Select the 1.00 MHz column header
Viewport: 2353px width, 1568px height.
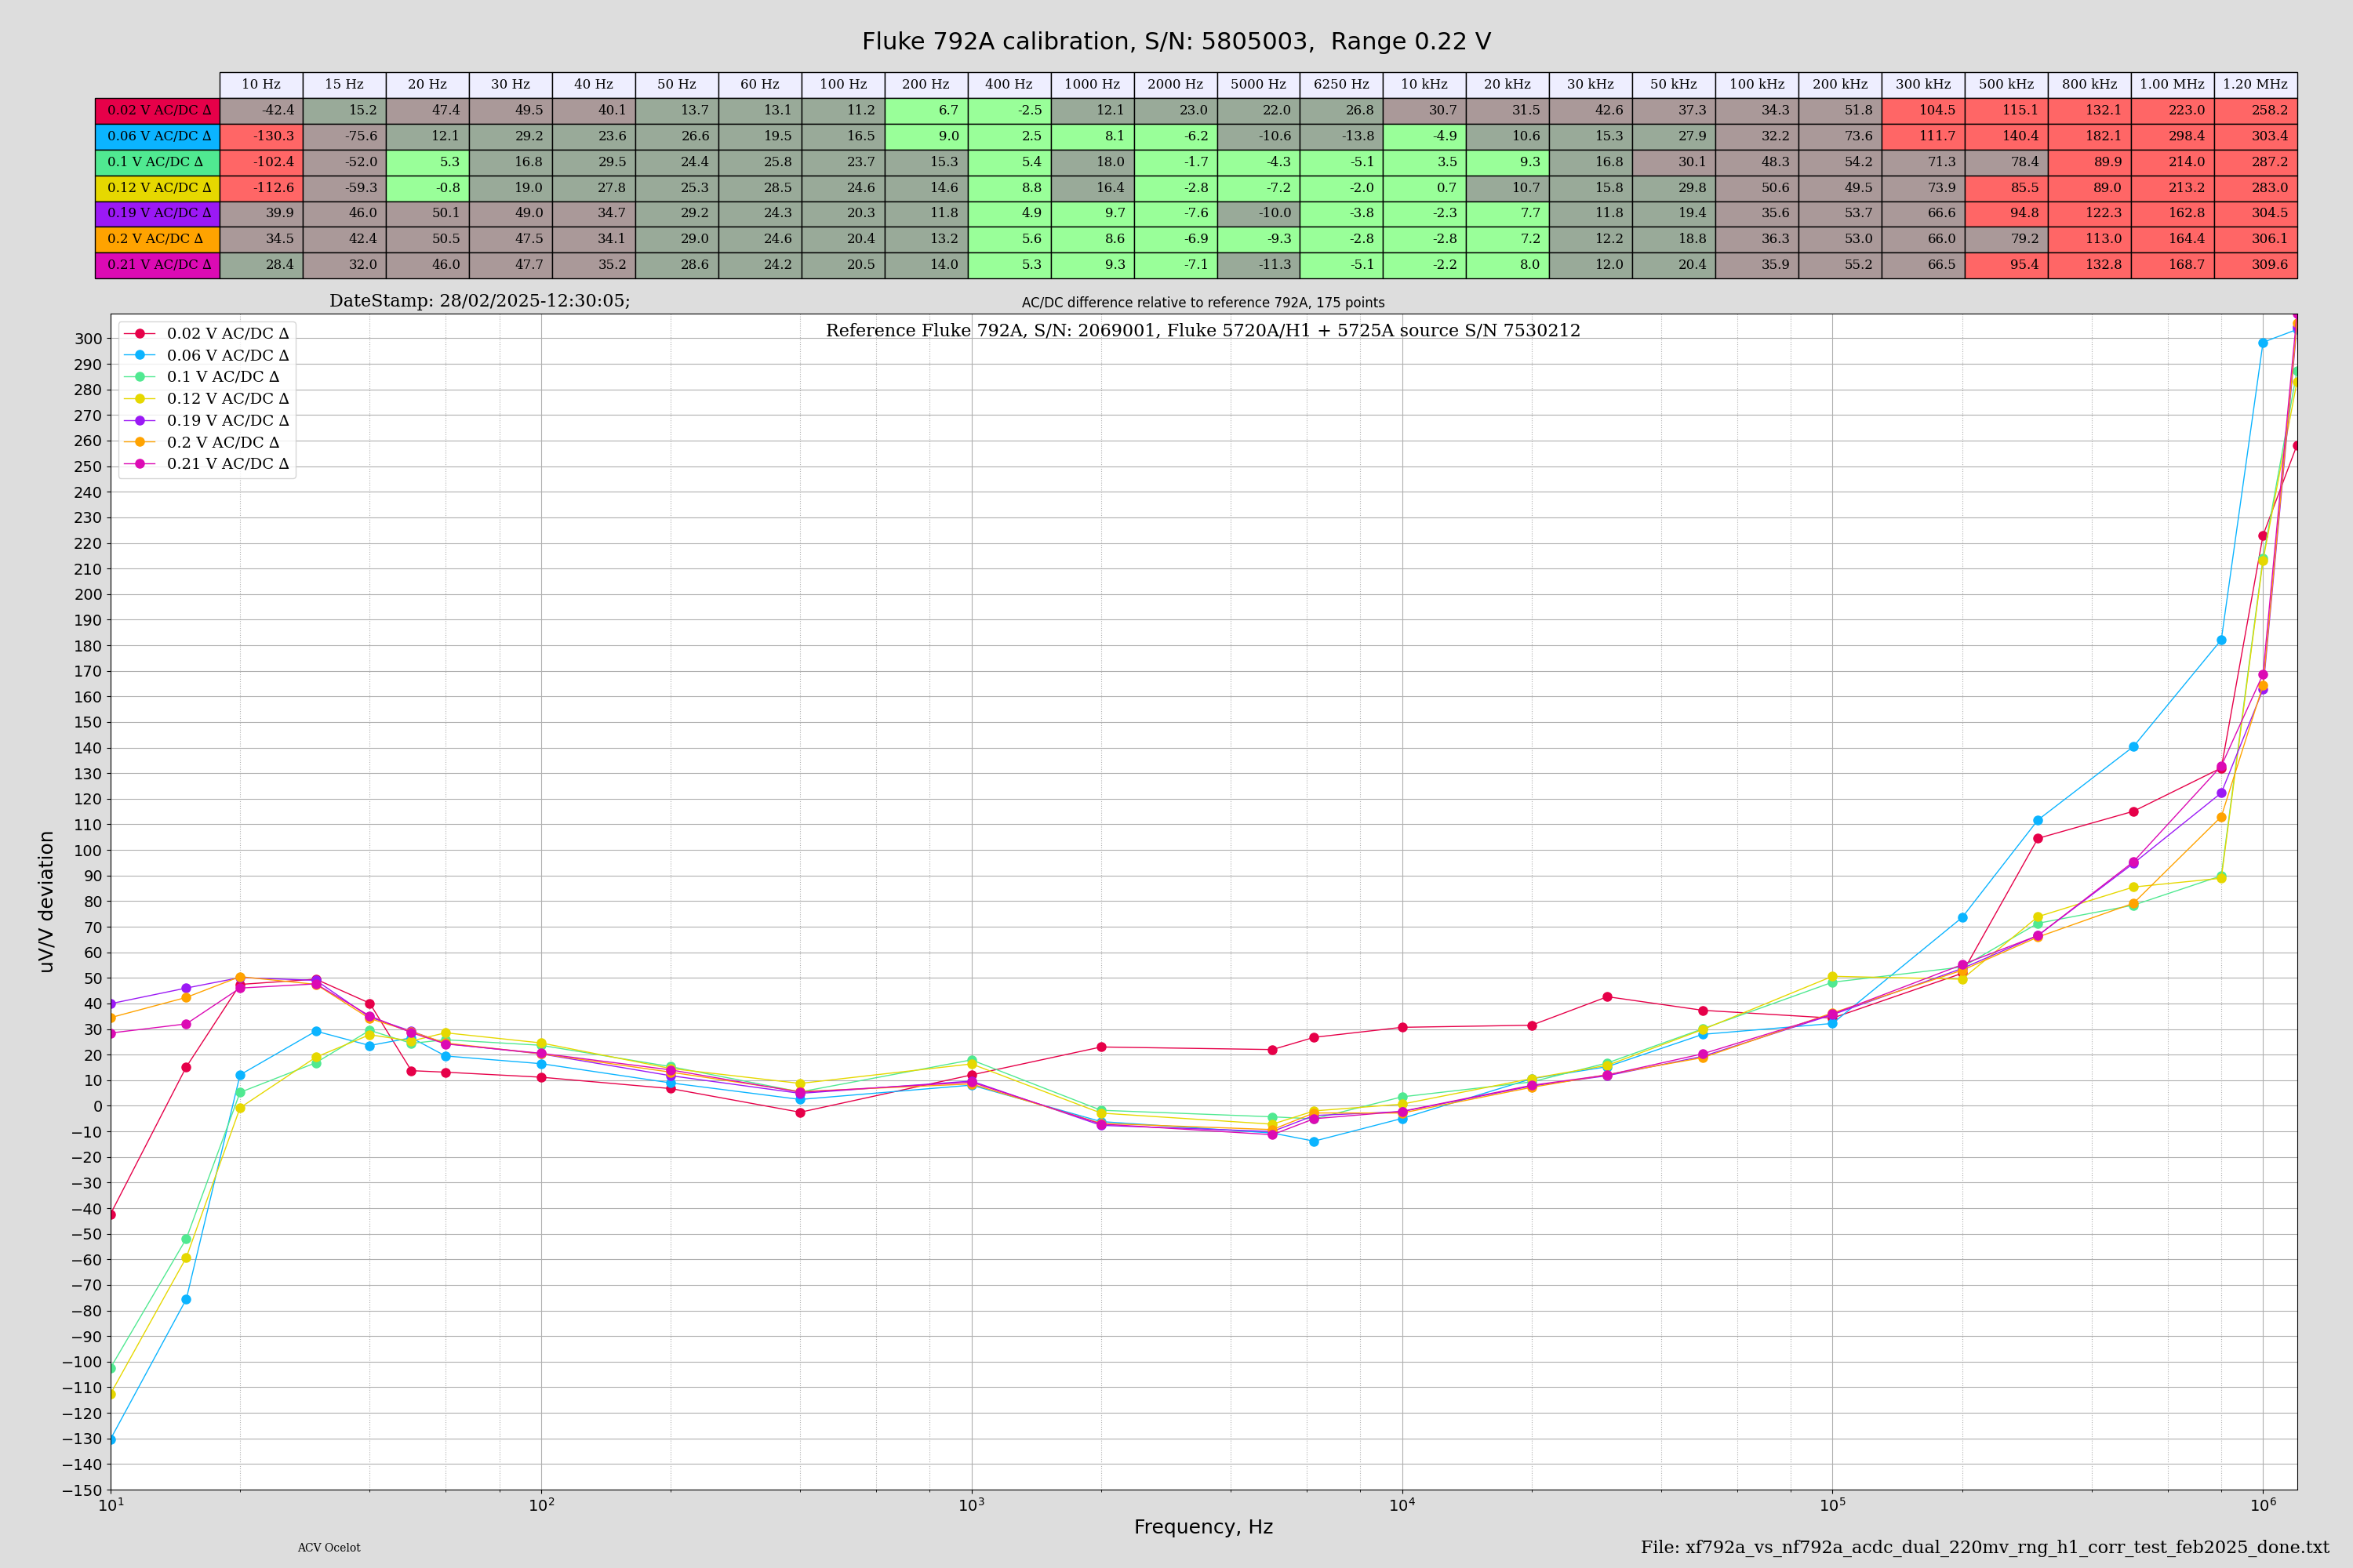click(2173, 85)
